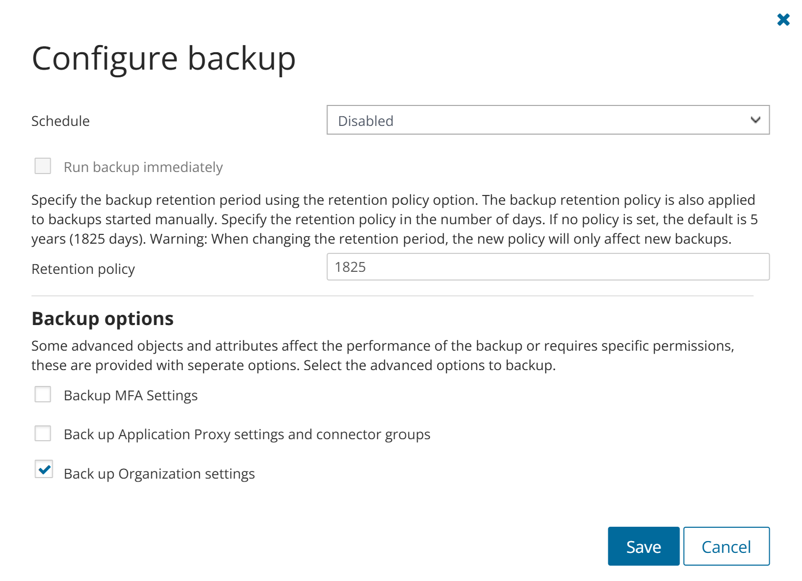Click the advanced objects description text
This screenshot has width=802, height=581.
point(382,355)
